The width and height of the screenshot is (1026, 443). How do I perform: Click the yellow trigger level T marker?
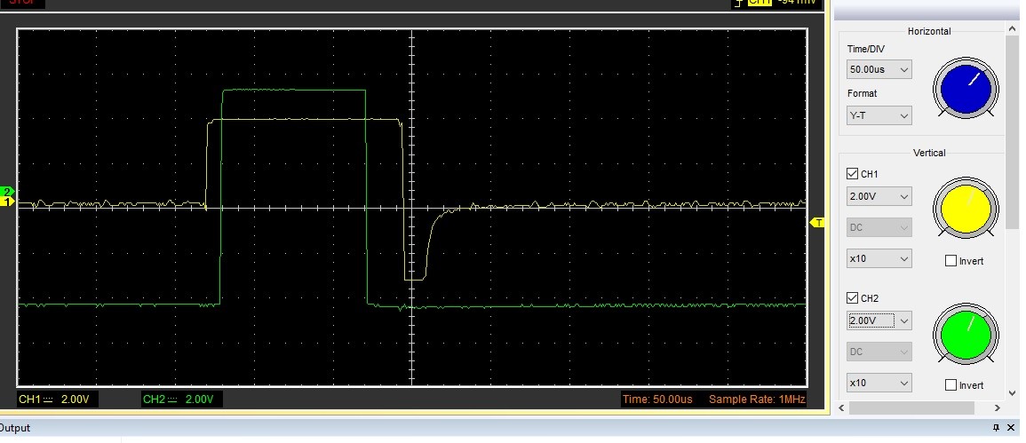click(x=818, y=223)
